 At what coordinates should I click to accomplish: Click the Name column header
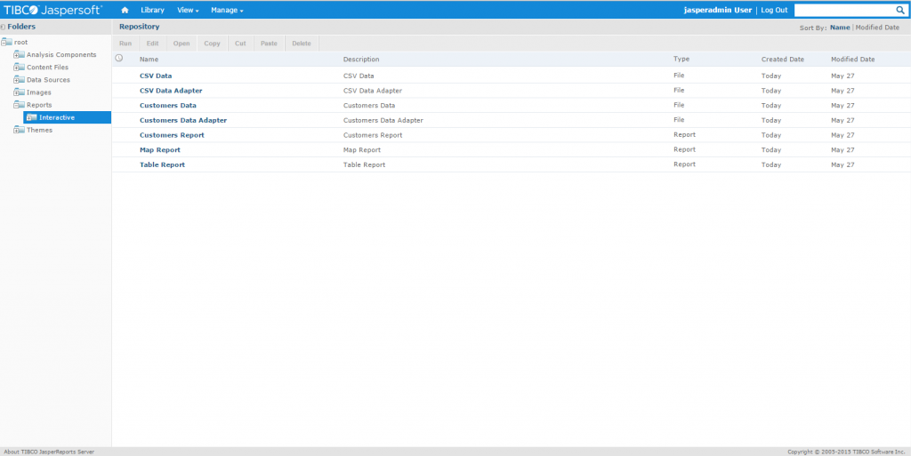tap(149, 60)
